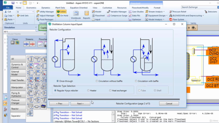Switch to Plant Data tab

pyautogui.click(x=60, y=8)
